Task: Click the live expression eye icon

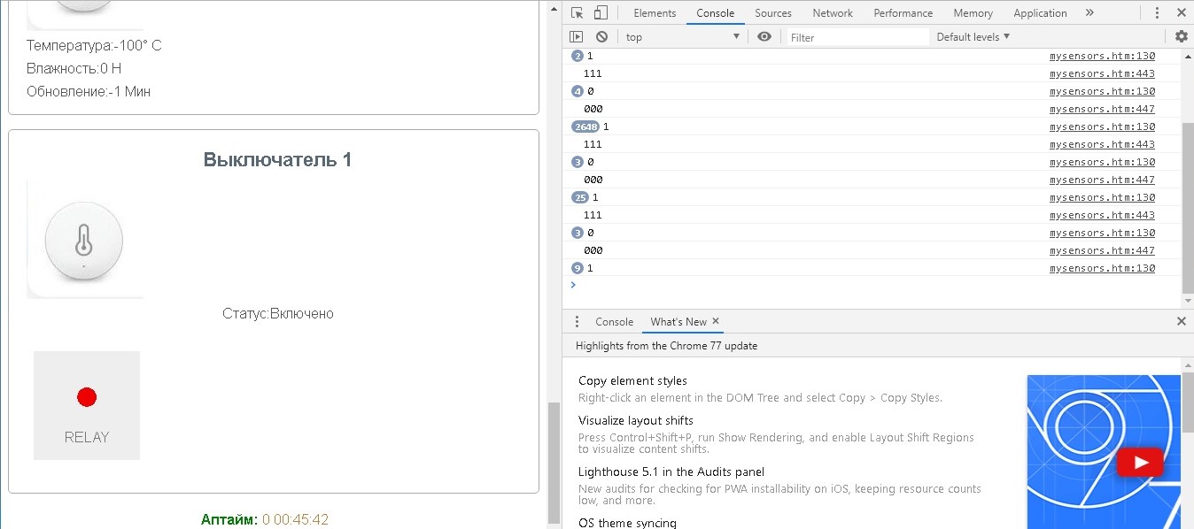Action: [764, 36]
